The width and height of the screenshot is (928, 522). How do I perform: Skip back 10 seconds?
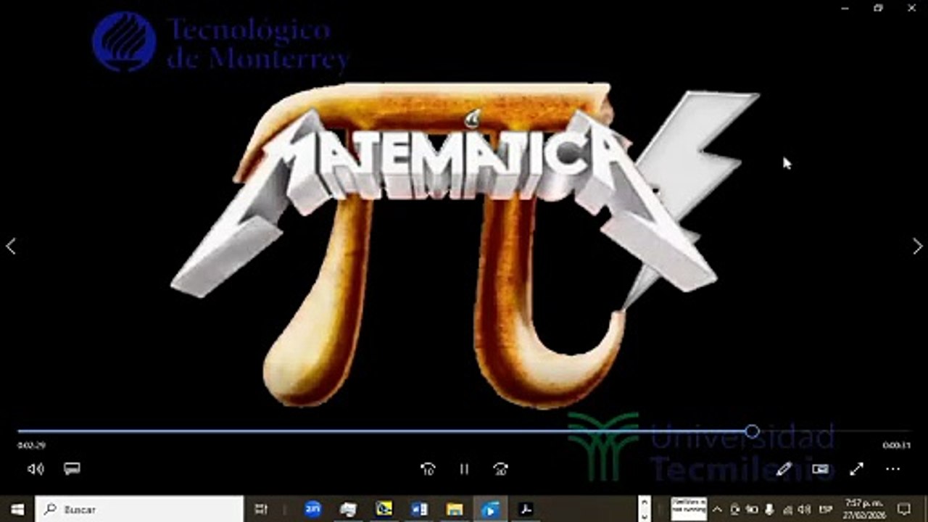(428, 469)
